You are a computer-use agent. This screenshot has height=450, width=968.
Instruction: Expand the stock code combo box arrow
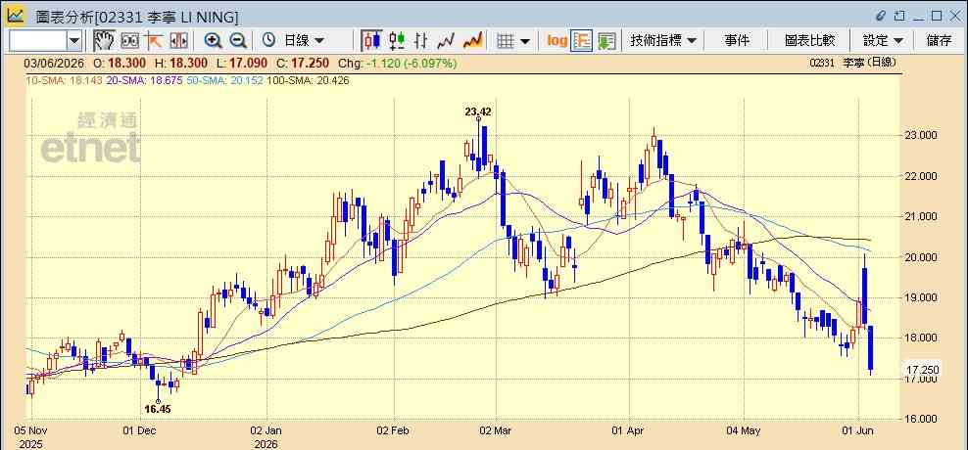click(74, 41)
